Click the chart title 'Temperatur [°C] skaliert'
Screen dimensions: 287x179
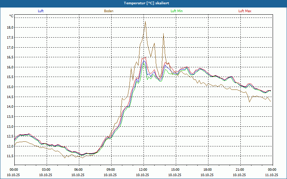(143, 3)
